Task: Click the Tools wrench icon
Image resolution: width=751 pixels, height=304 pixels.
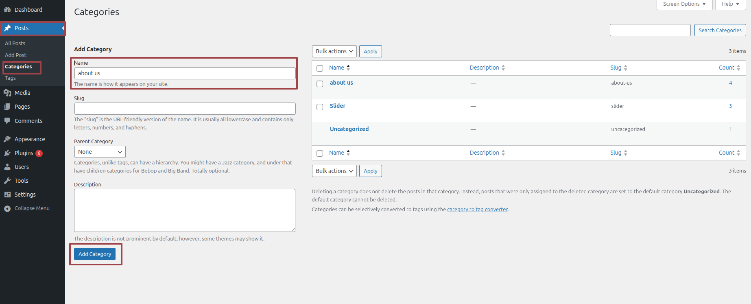Action: click(x=7, y=181)
